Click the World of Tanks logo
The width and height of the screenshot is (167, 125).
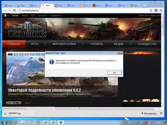[x=27, y=30]
